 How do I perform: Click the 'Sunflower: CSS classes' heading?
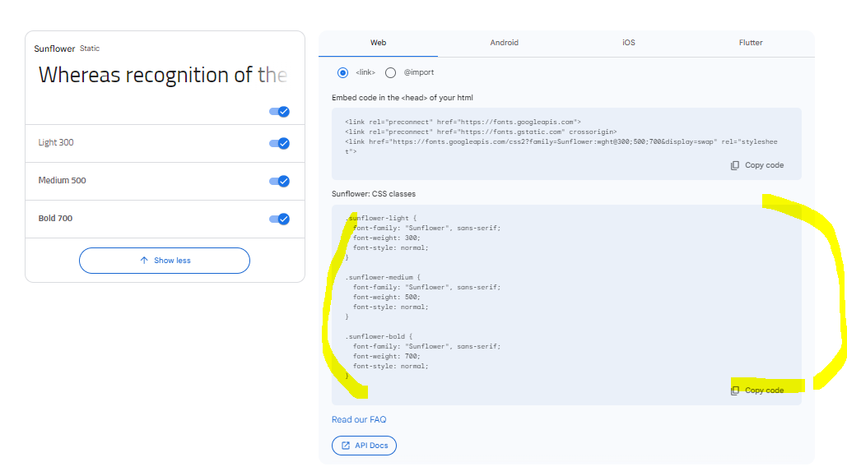(374, 194)
